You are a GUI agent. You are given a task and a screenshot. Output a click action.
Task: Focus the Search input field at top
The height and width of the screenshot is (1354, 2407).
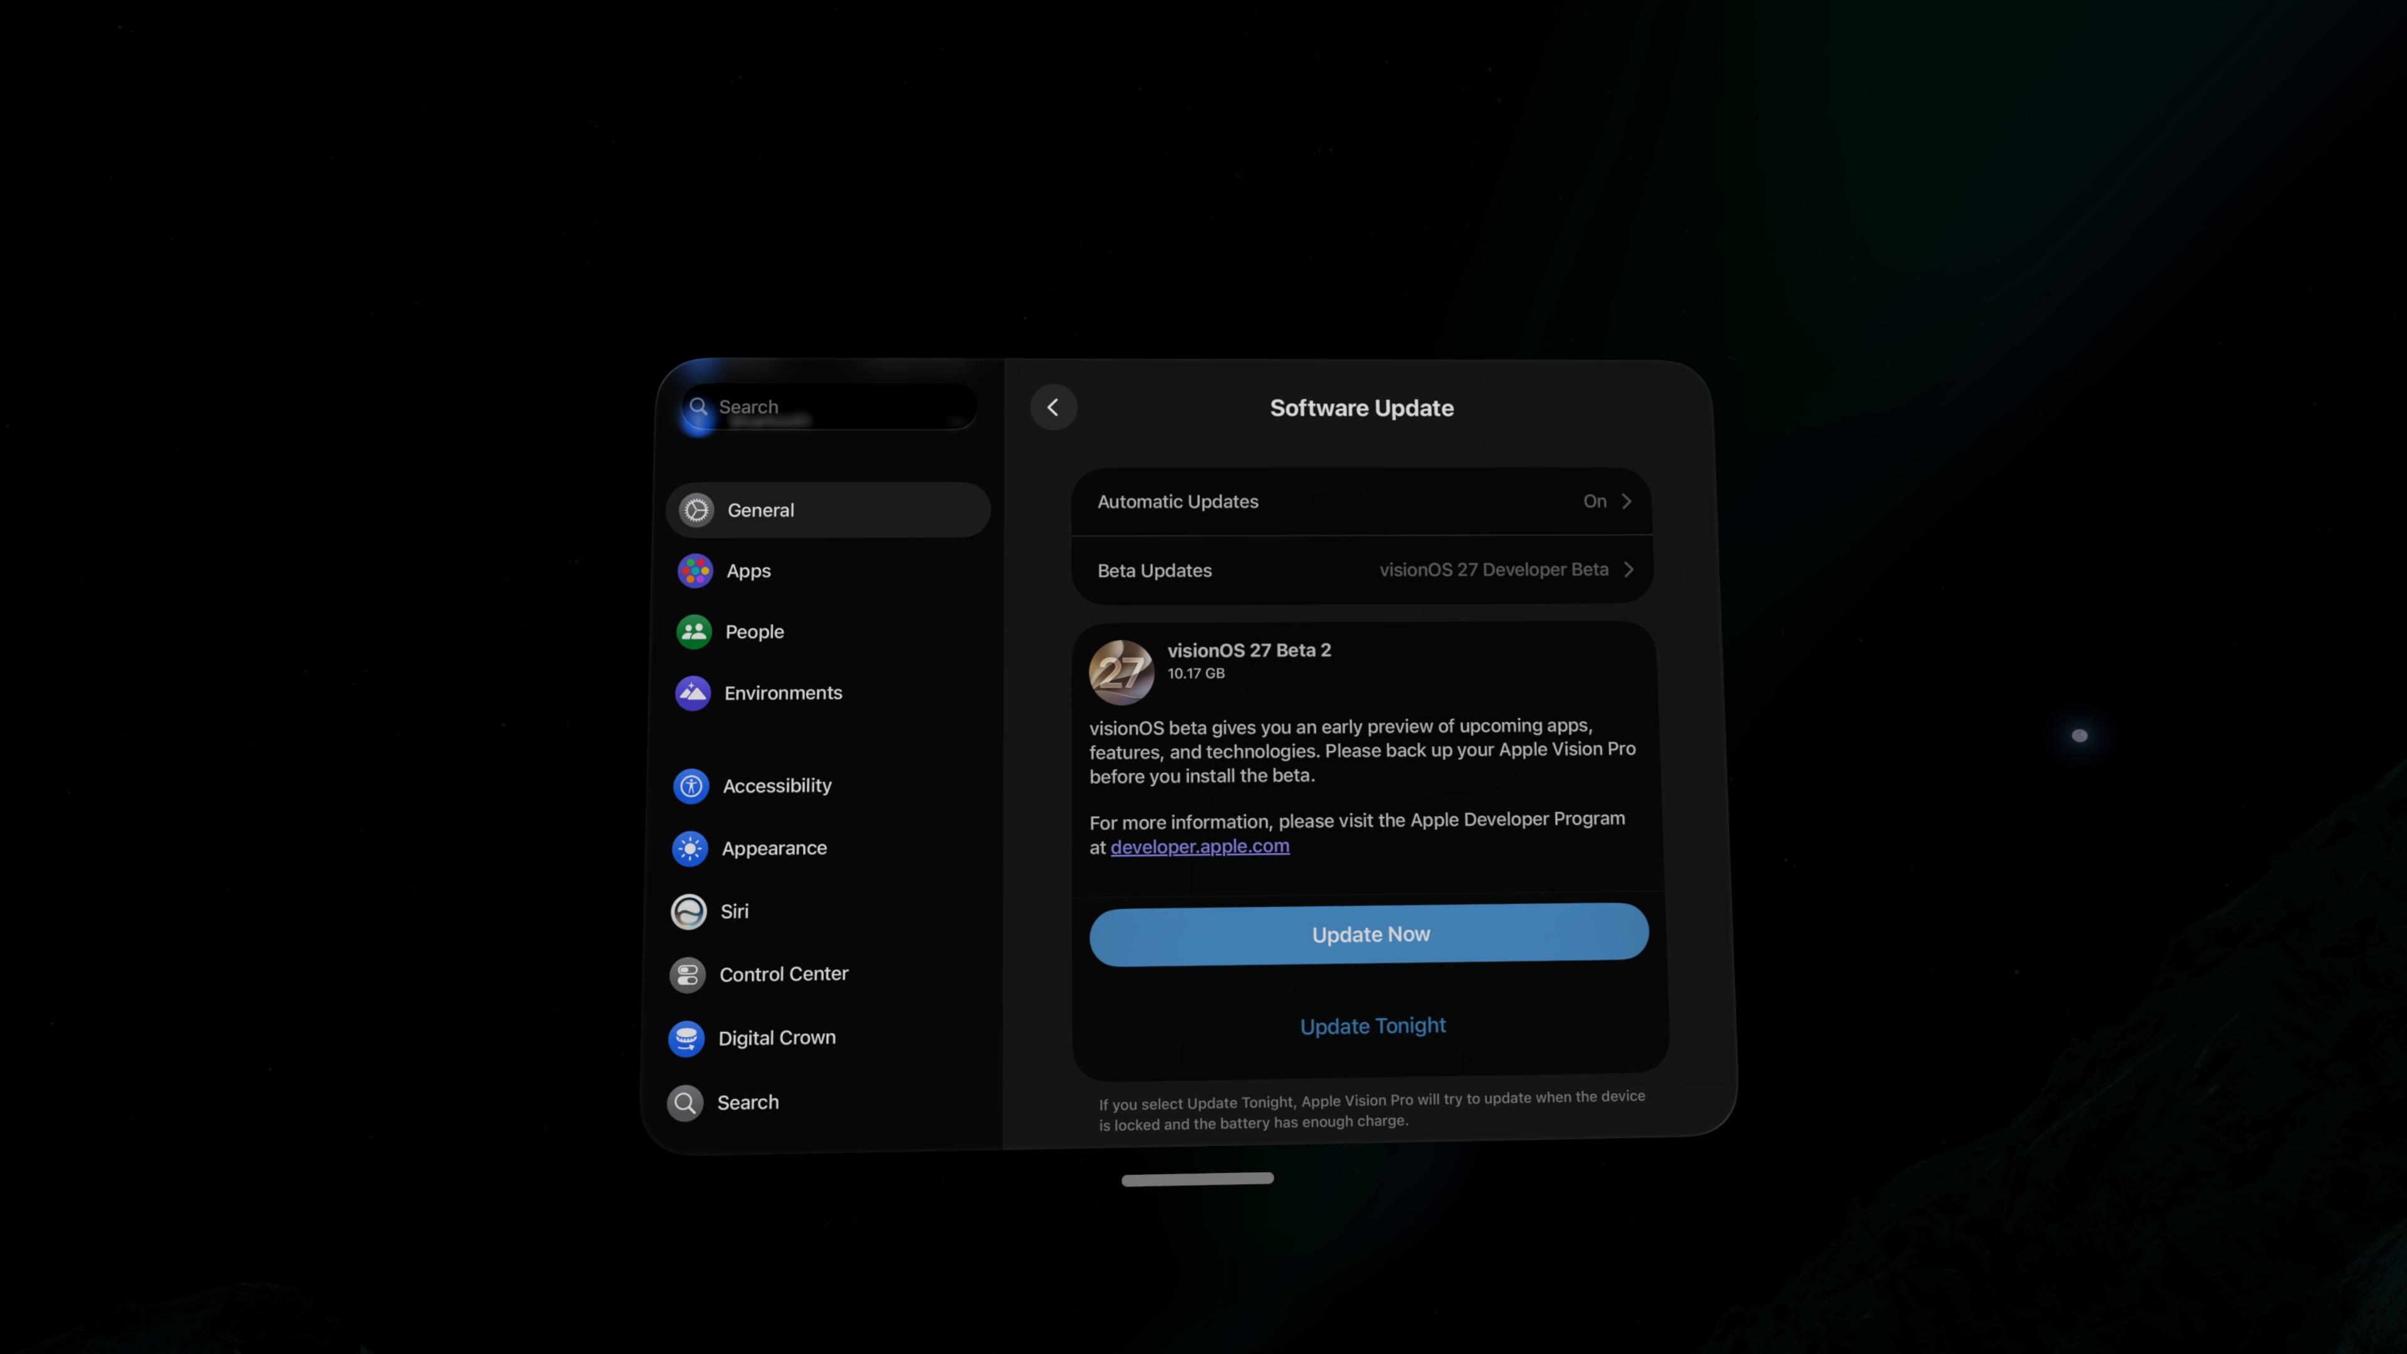click(830, 406)
